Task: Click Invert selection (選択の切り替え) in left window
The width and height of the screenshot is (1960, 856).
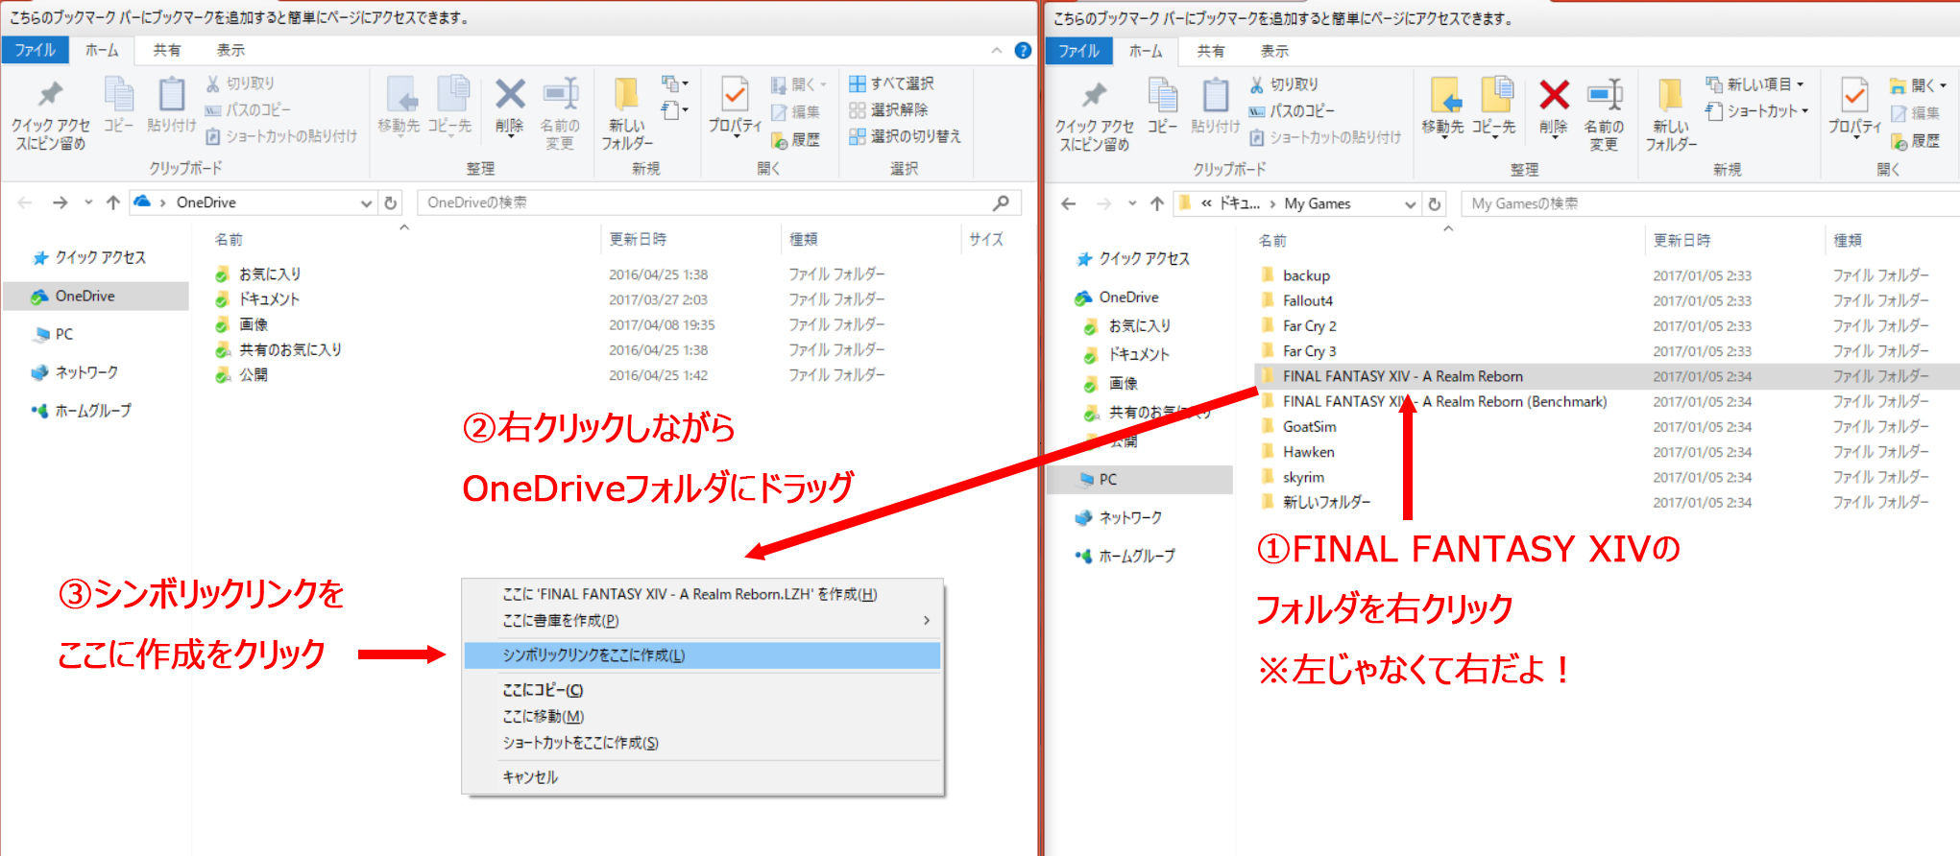Action: pyautogui.click(x=905, y=136)
